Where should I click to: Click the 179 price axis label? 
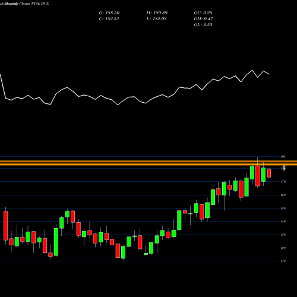(283, 182)
